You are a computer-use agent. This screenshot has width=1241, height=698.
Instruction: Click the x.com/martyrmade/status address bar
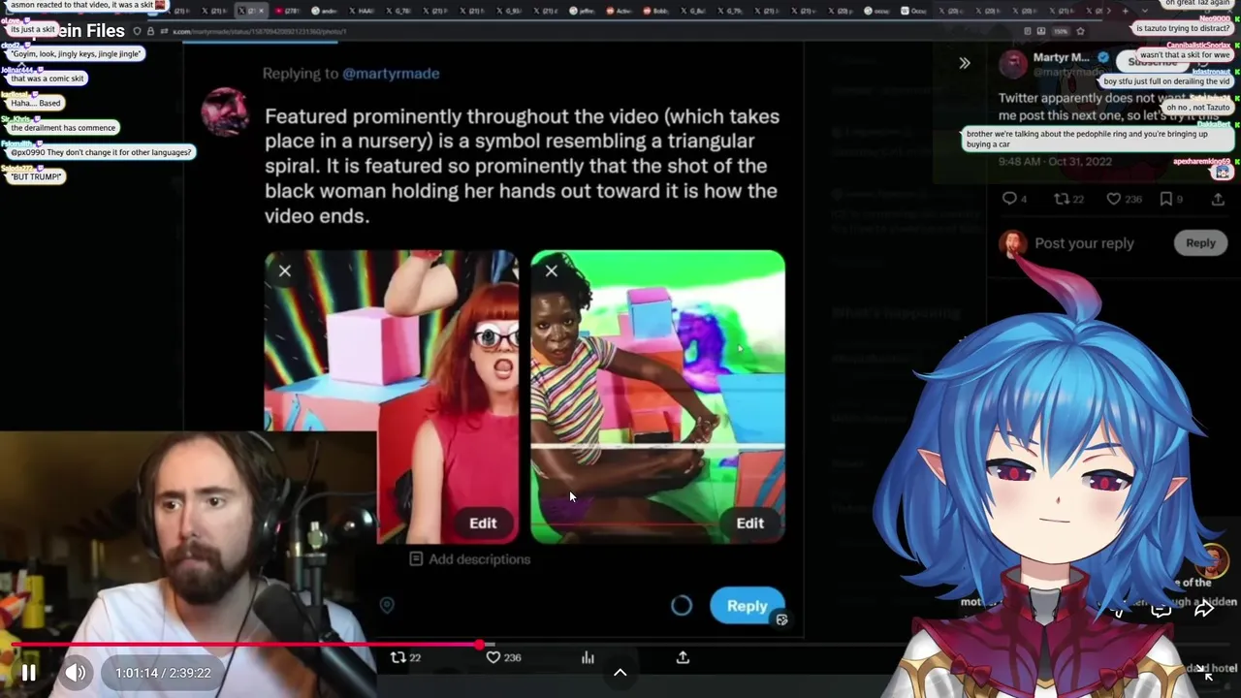(x=259, y=31)
